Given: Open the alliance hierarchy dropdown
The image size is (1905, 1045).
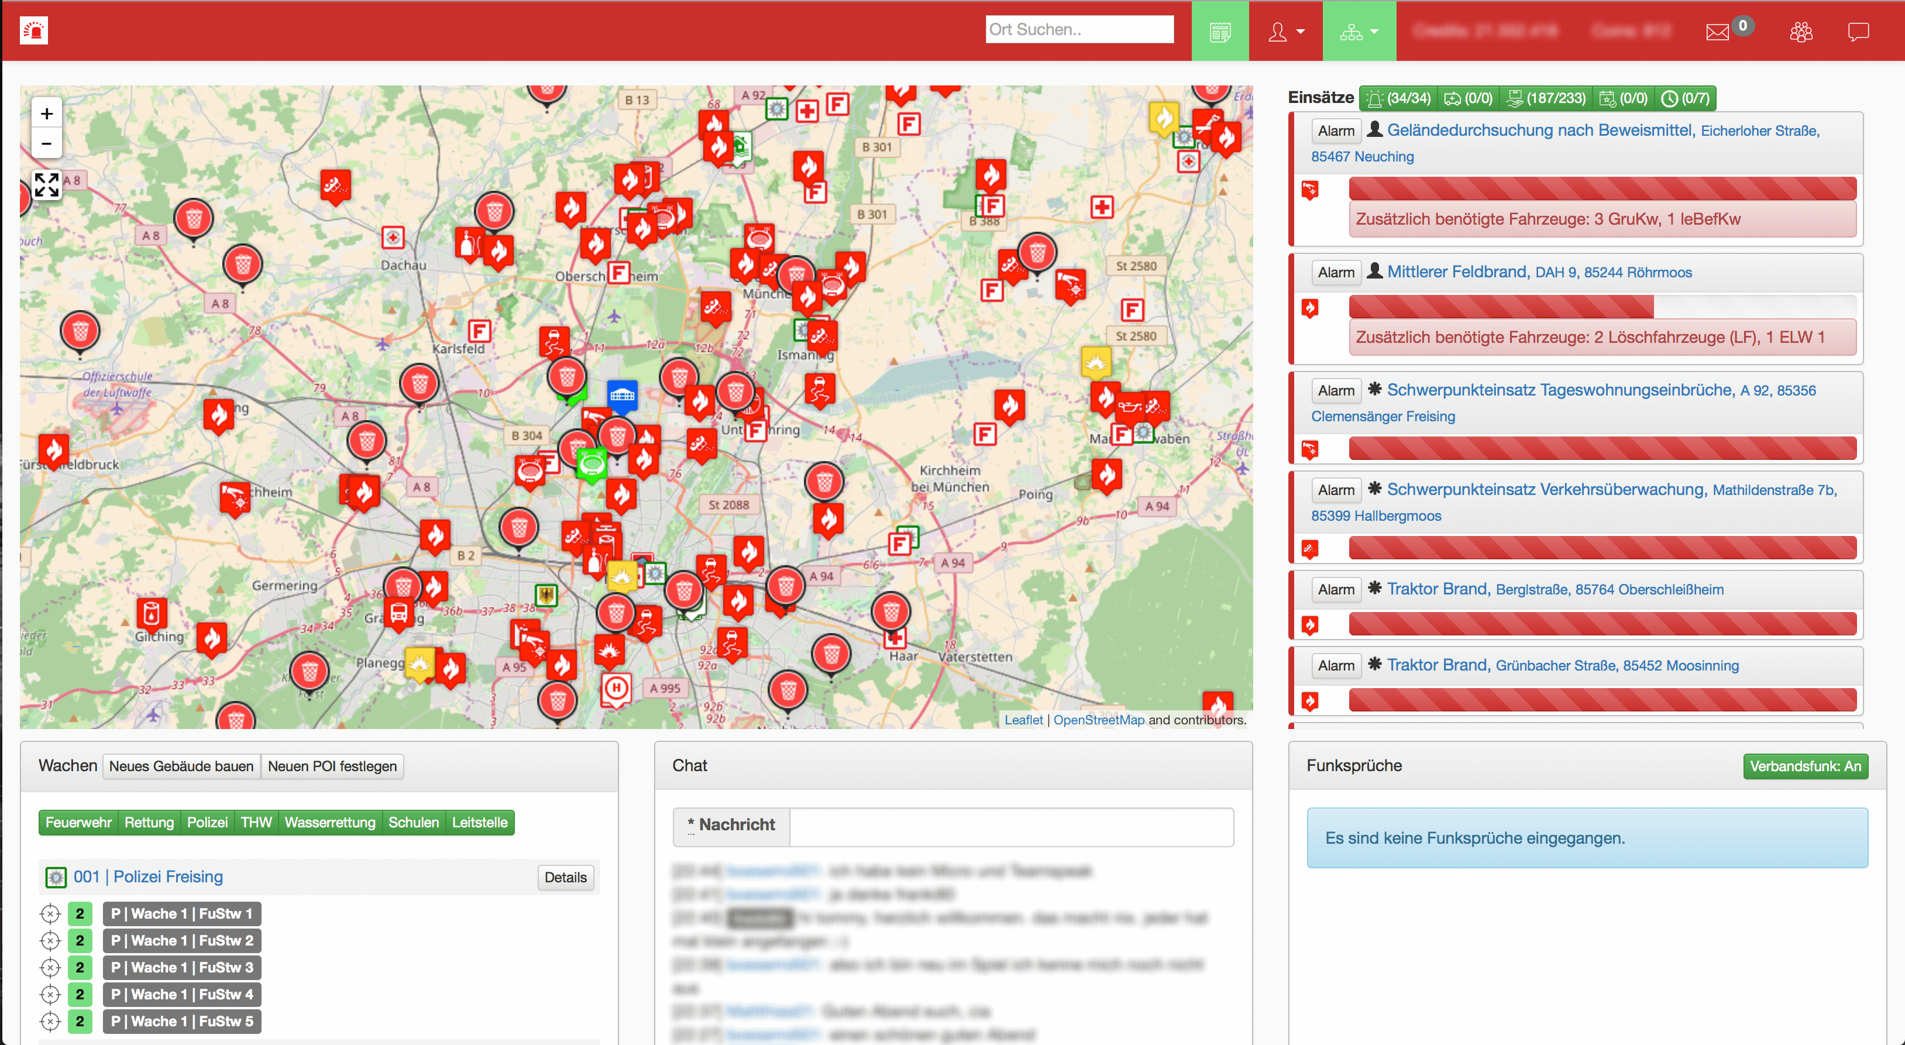Looking at the screenshot, I should tap(1359, 32).
